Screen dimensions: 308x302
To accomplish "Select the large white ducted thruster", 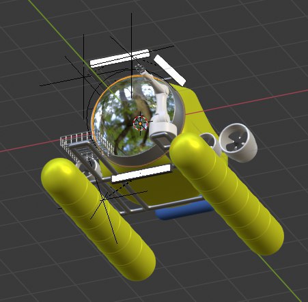I will 238,143.
